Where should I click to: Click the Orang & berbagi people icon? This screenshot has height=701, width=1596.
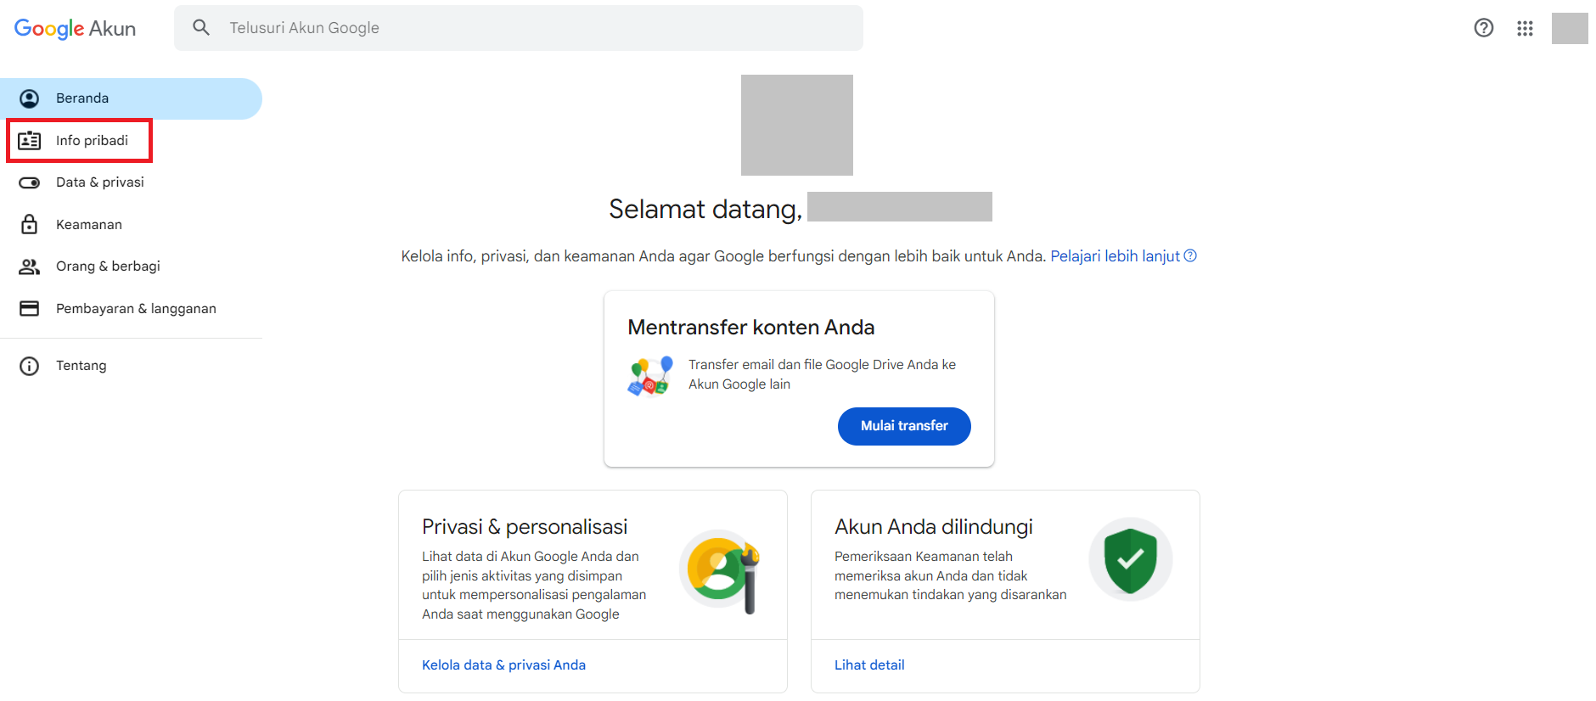(x=30, y=266)
